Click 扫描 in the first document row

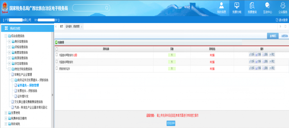258,54
